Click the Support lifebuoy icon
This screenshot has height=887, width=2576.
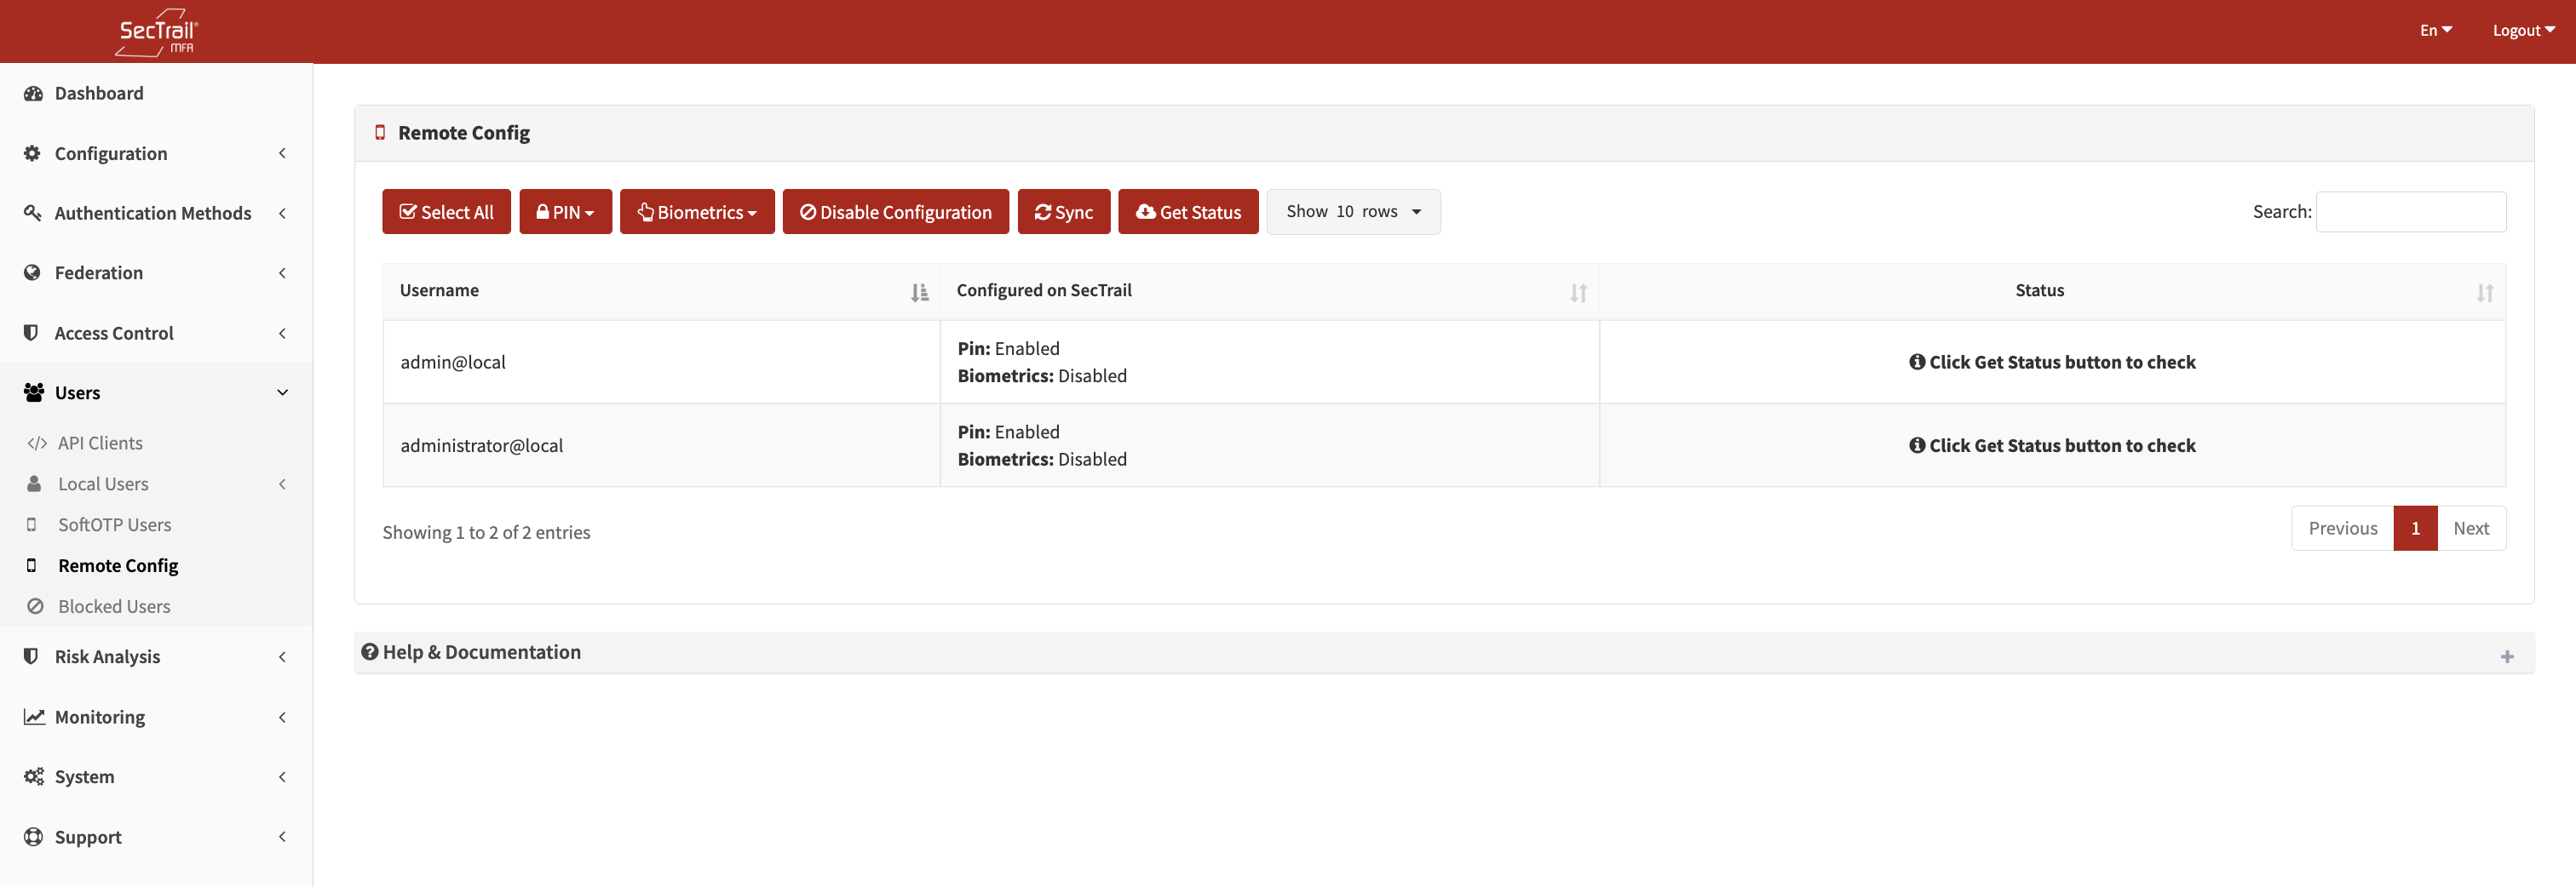33,837
